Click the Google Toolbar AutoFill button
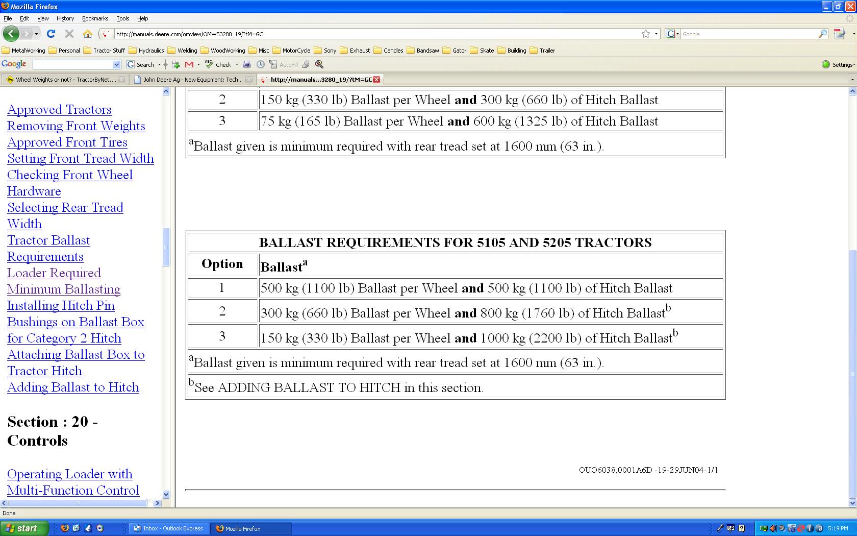The height and width of the screenshot is (536, 857). tap(284, 64)
